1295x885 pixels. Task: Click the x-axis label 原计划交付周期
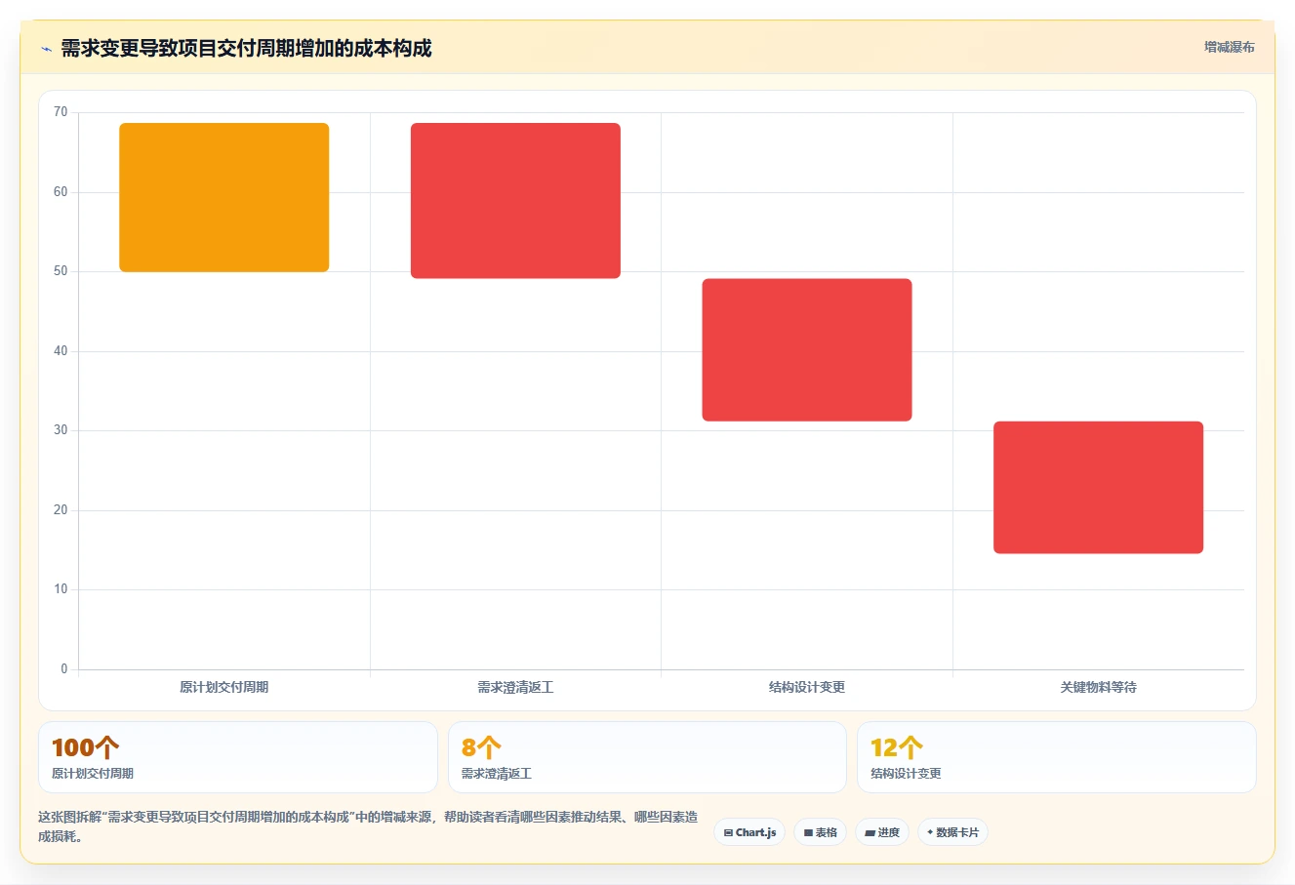click(x=223, y=687)
